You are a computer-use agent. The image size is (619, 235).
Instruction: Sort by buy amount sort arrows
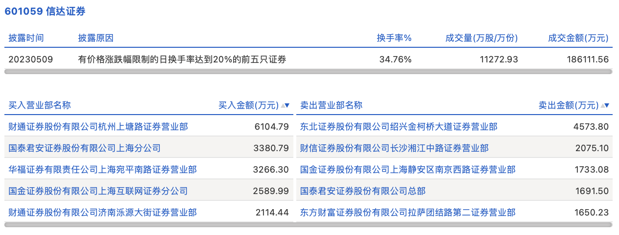coord(285,105)
